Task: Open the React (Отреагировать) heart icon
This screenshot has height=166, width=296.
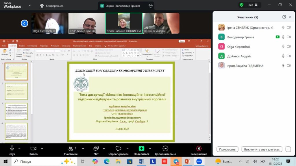Action: coord(118,148)
